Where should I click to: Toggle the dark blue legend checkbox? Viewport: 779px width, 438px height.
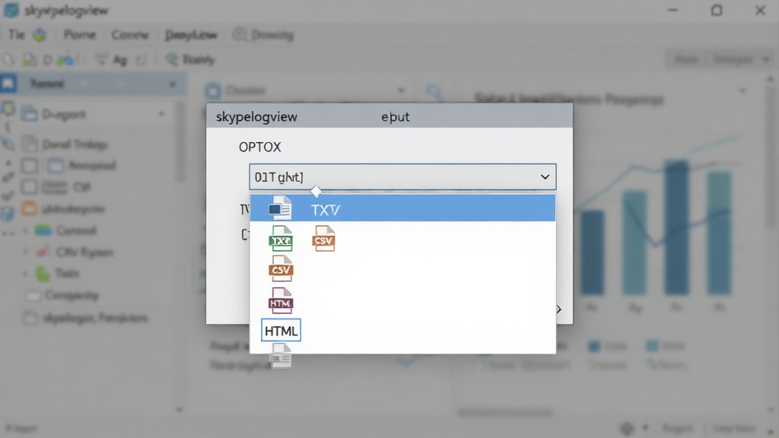click(x=593, y=346)
